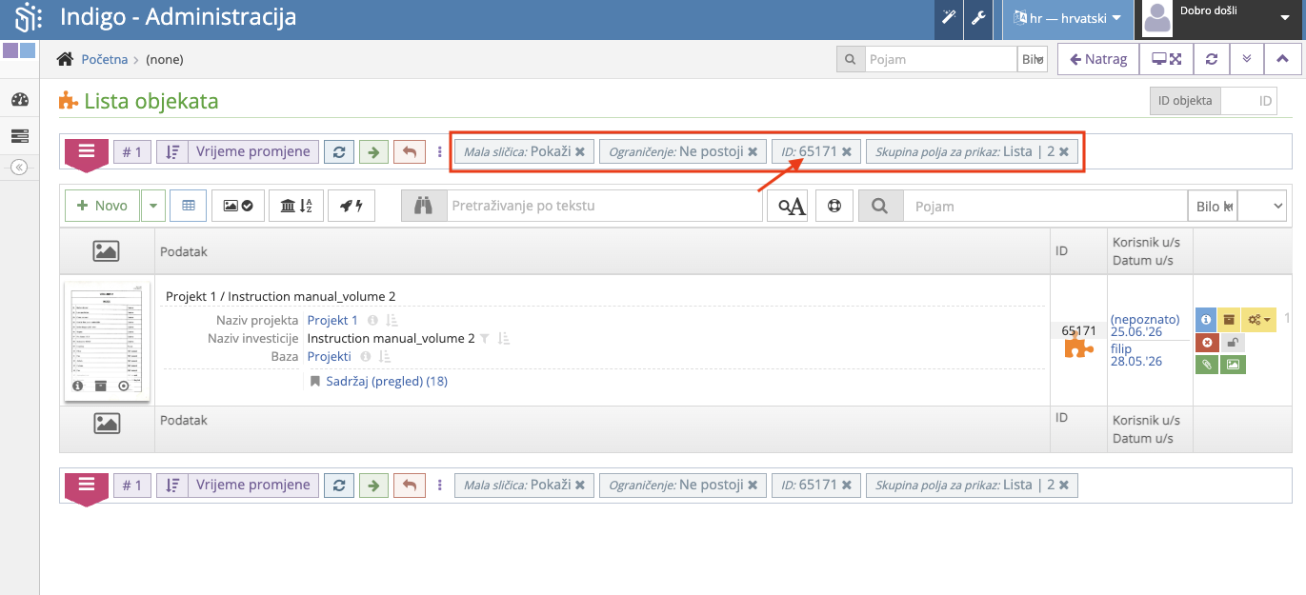The width and height of the screenshot is (1306, 595).
Task: Toggle the grey unlock padlock button
Action: (1232, 343)
